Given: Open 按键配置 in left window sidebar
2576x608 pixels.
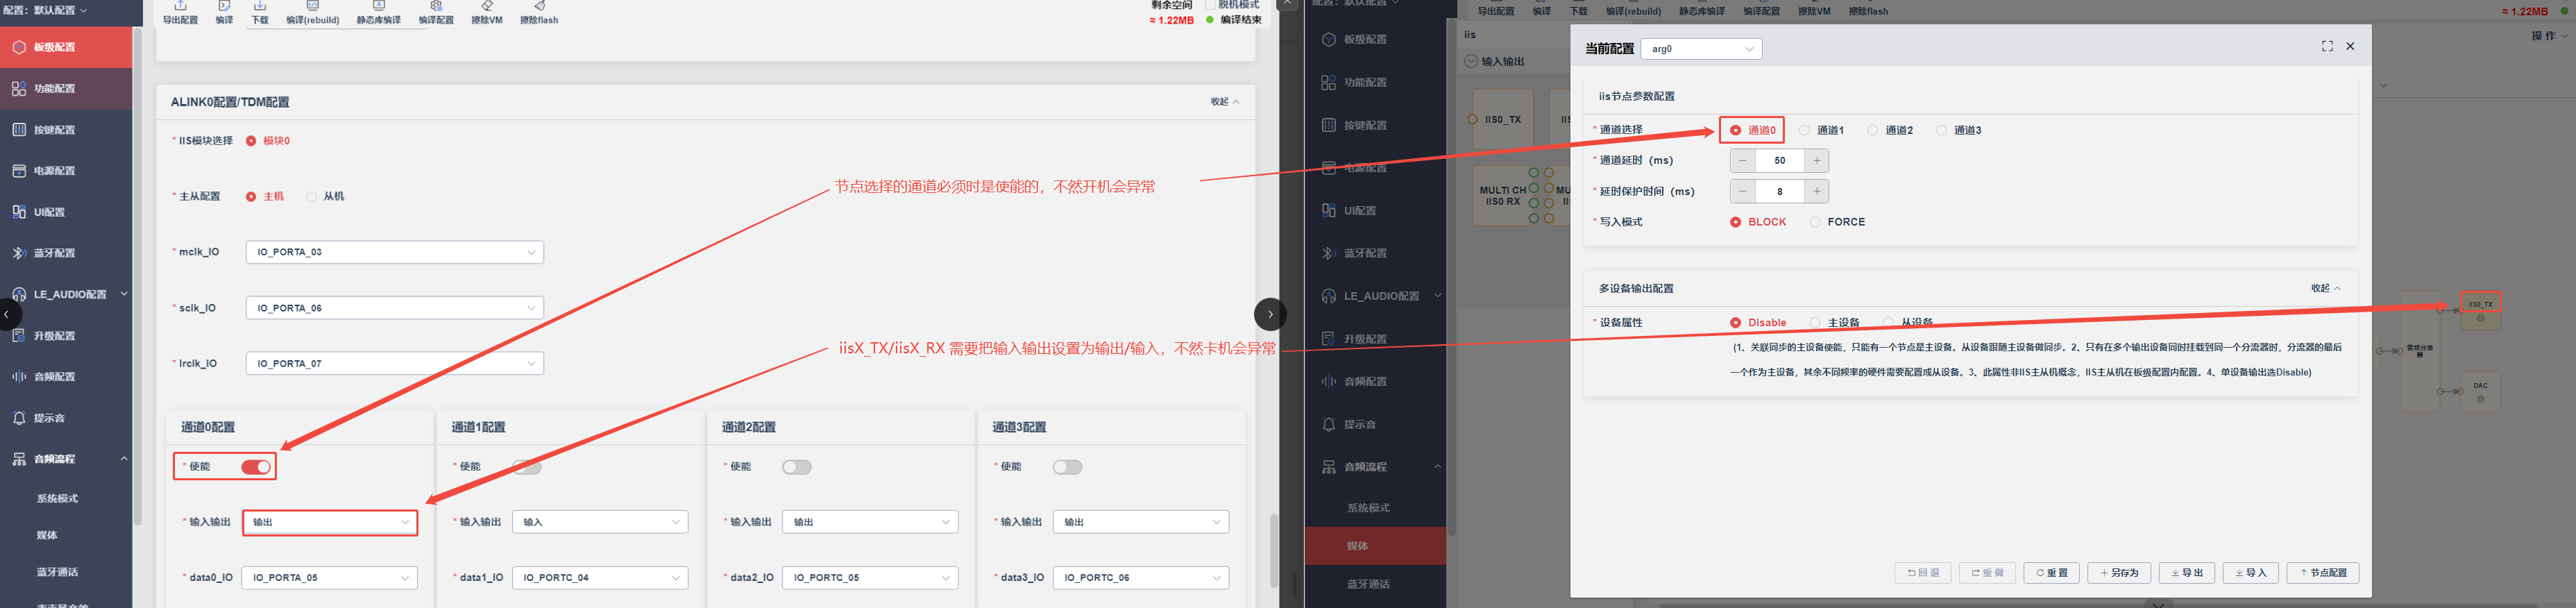Looking at the screenshot, I should tap(66, 130).
